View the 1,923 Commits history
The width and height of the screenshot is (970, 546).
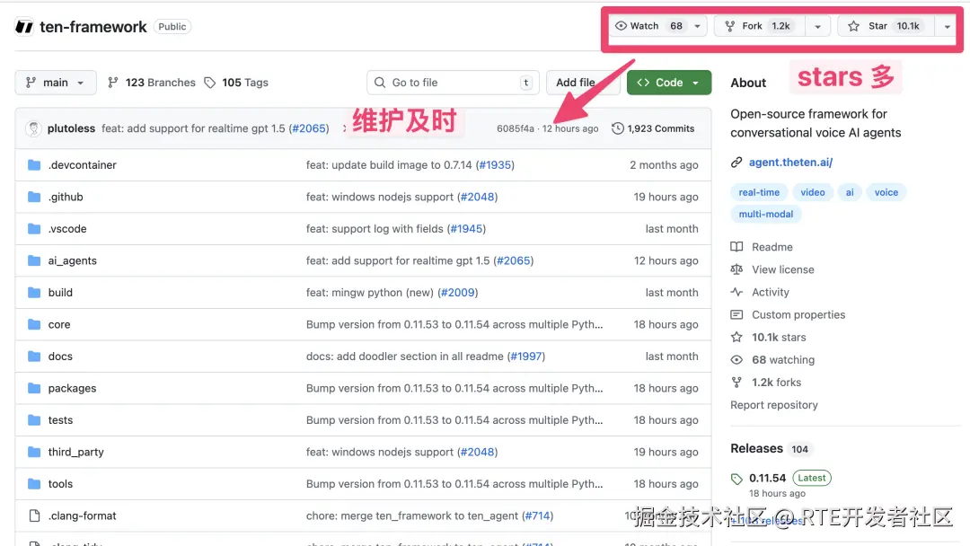point(653,128)
